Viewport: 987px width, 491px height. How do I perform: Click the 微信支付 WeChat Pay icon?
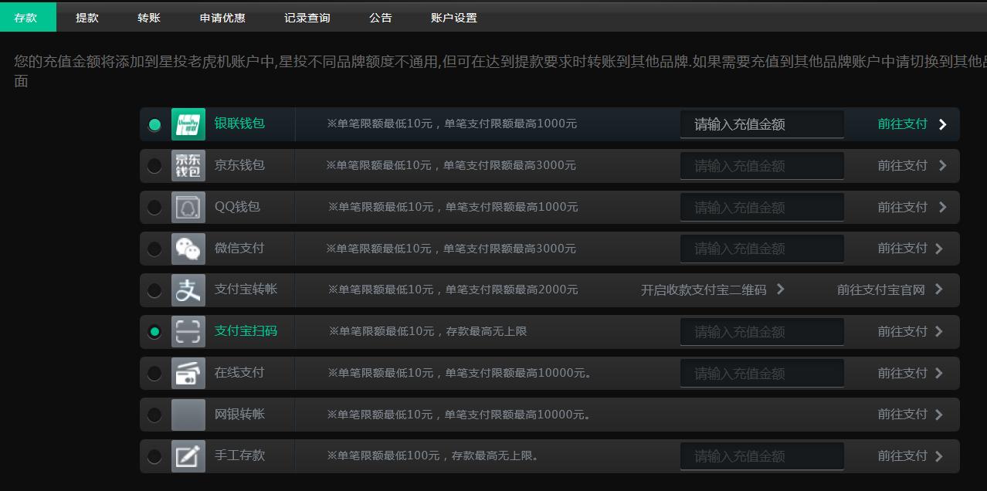point(188,249)
